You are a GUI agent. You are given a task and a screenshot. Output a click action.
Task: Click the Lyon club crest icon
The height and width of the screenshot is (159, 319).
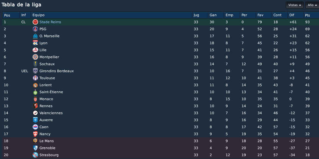[x=35, y=43]
